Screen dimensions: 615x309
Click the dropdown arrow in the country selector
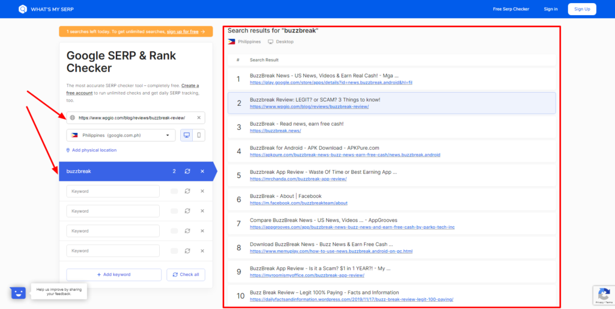pos(168,135)
